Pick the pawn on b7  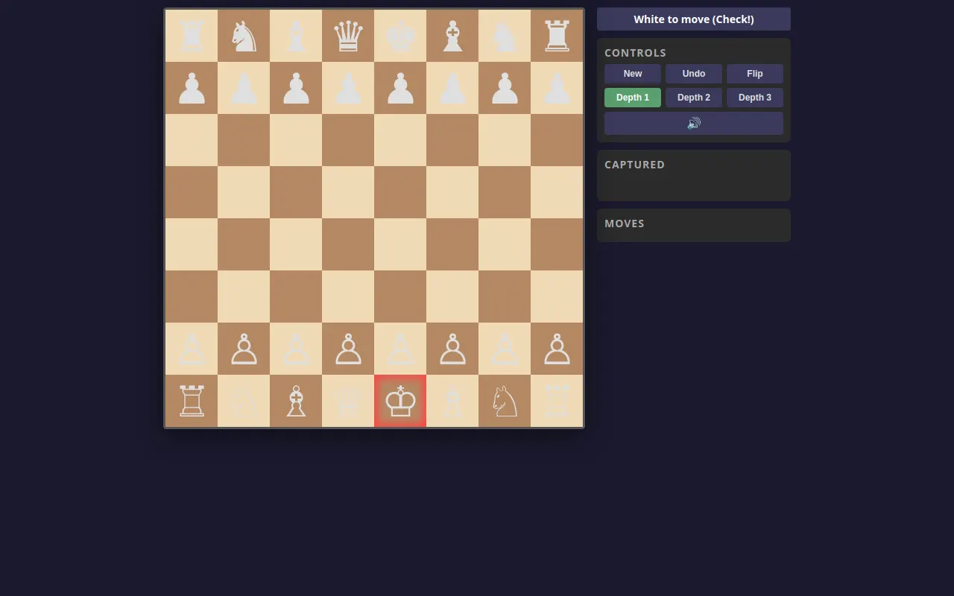coord(244,88)
